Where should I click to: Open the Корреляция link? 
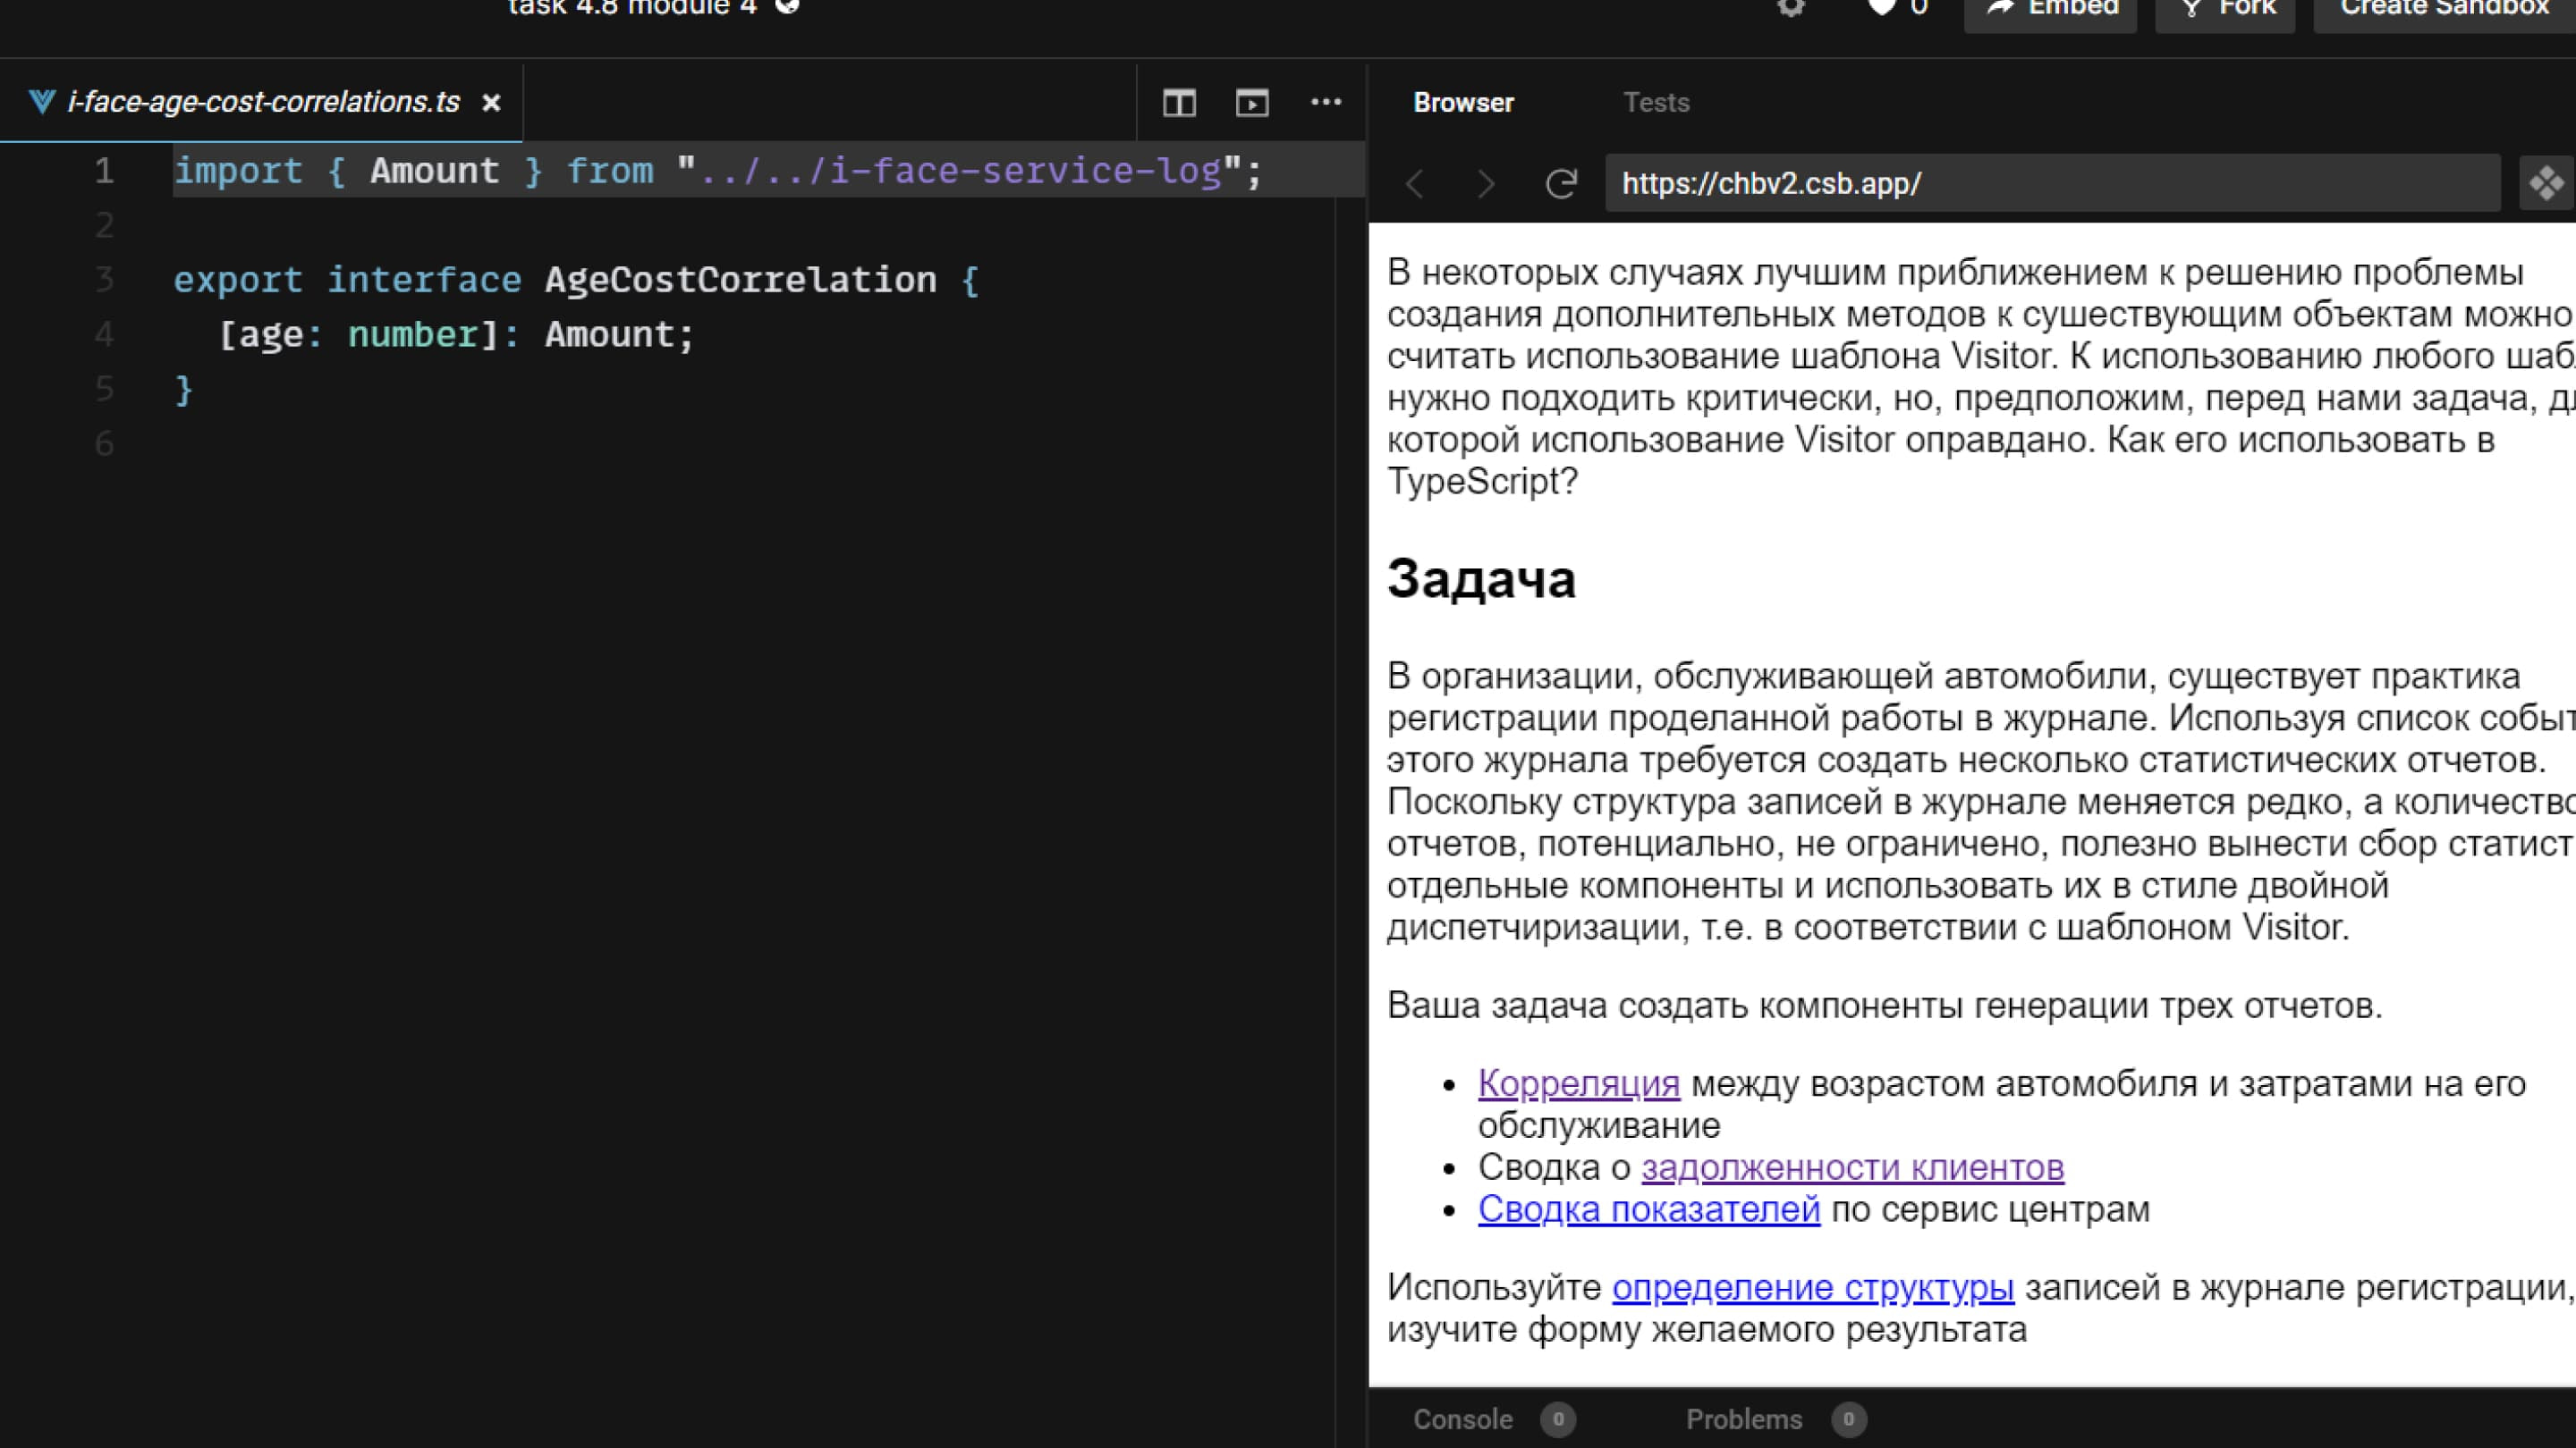point(1578,1083)
